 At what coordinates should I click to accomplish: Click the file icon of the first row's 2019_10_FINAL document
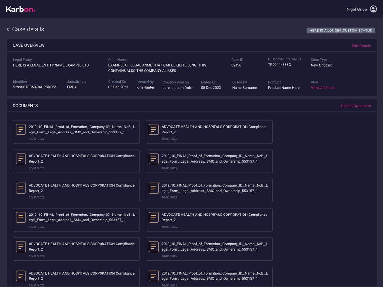click(21, 130)
